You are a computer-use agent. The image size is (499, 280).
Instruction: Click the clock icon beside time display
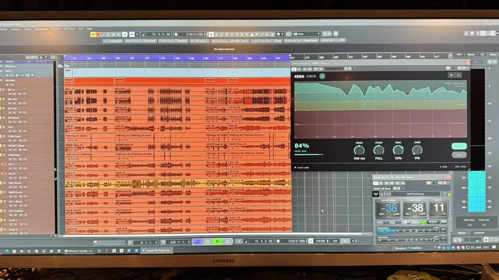tap(176, 34)
